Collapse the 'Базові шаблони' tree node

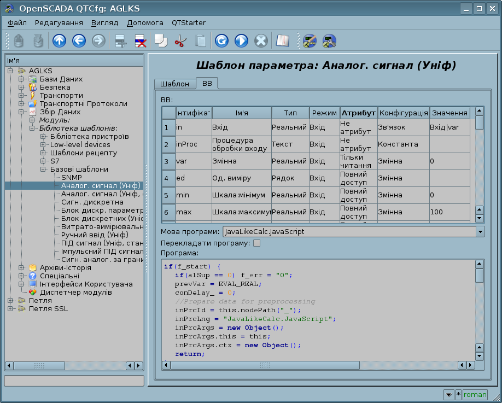43,170
